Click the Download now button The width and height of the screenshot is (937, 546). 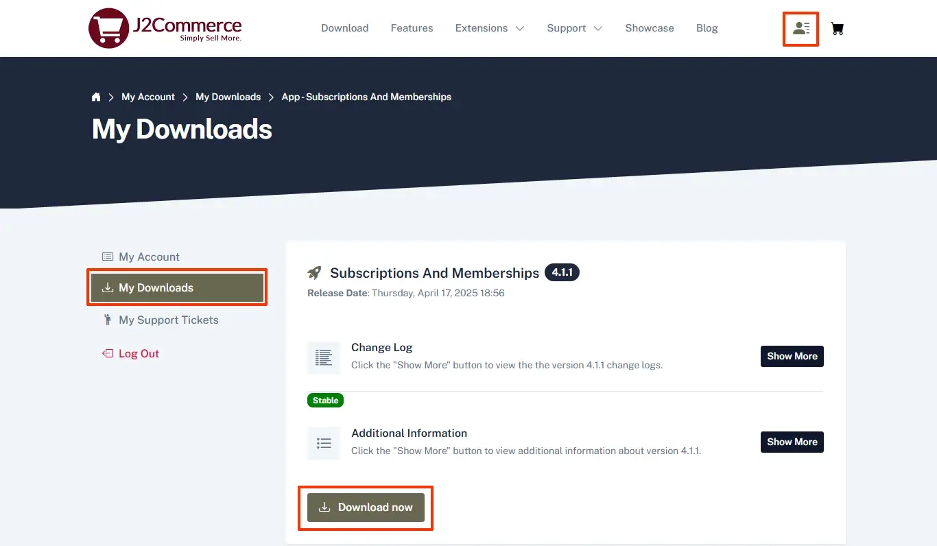[366, 508]
